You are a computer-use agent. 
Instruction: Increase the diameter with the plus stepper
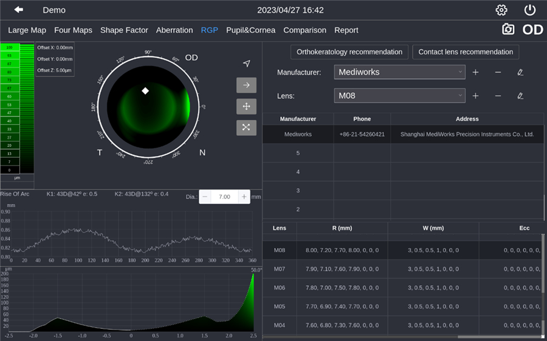point(244,197)
